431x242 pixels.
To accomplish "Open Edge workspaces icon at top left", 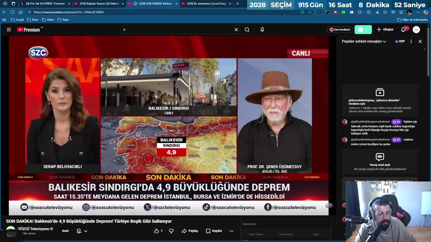I will pyautogui.click(x=5, y=3).
